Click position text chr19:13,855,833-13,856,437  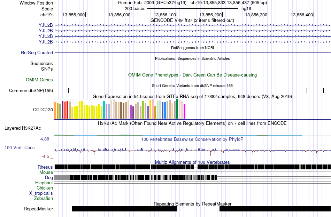pyautogui.click(x=229, y=3)
